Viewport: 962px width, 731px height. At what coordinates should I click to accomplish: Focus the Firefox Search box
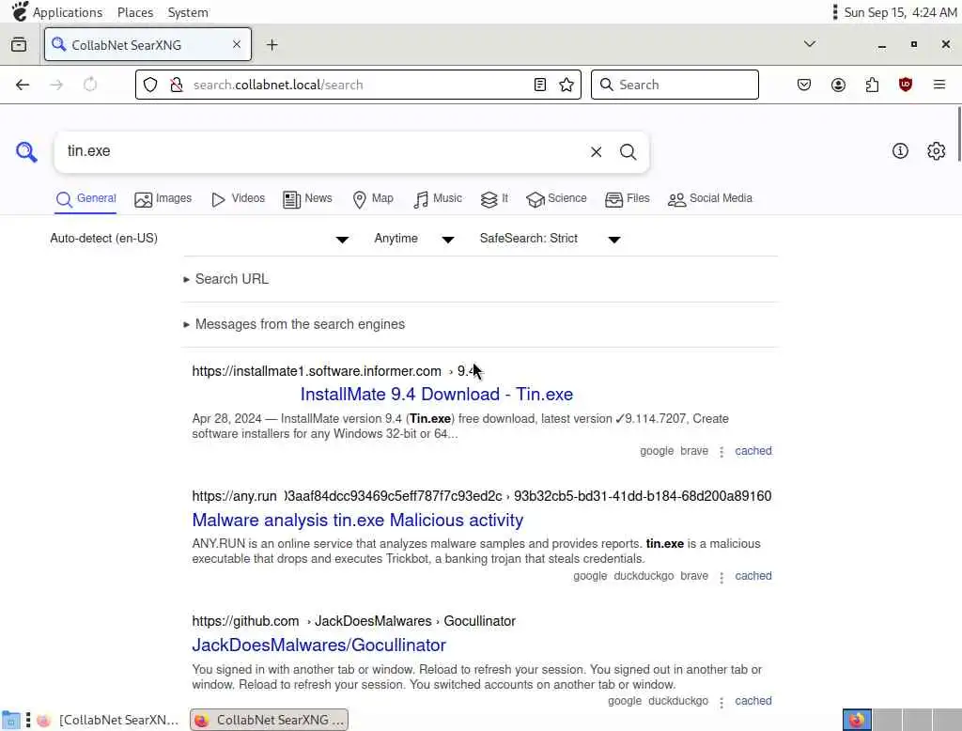point(675,85)
